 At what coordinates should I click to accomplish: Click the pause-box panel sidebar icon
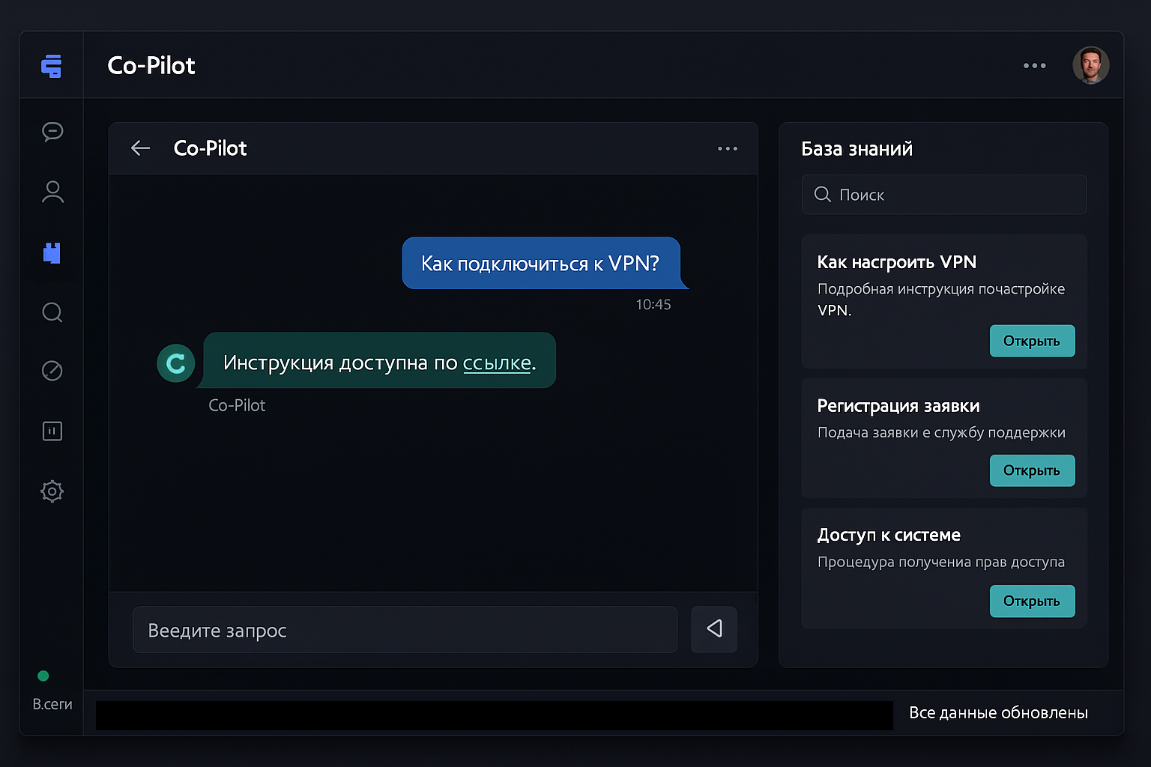[x=52, y=431]
